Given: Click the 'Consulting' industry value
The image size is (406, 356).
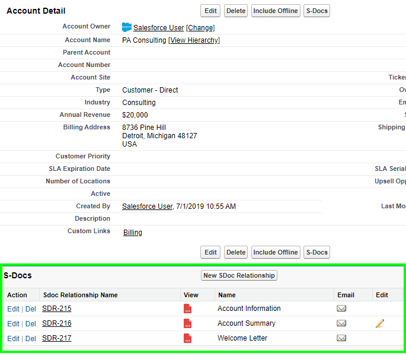Looking at the screenshot, I should click(139, 103).
